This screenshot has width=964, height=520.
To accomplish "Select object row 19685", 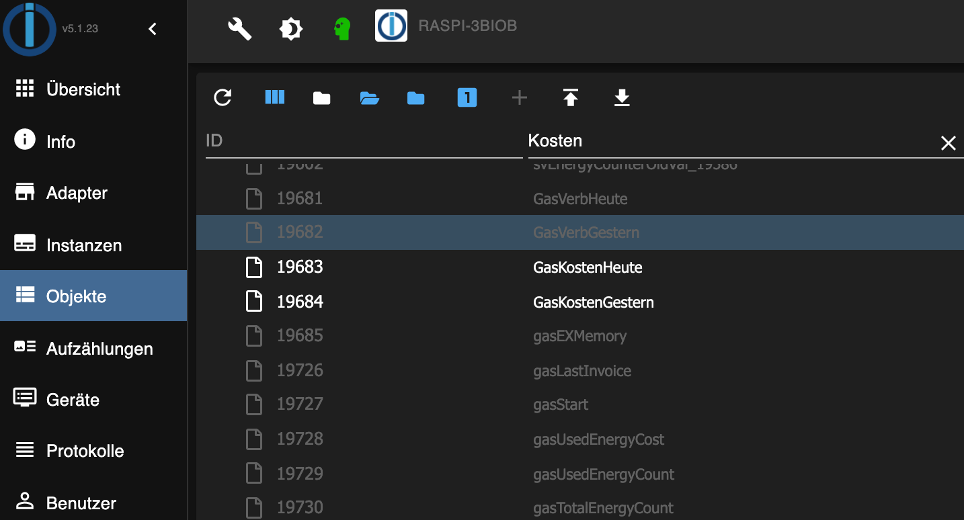I will click(580, 336).
